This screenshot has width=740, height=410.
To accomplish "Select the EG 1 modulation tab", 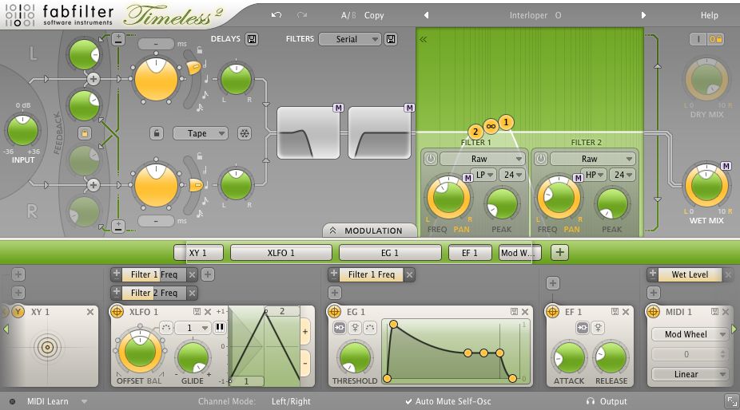I will [390, 253].
